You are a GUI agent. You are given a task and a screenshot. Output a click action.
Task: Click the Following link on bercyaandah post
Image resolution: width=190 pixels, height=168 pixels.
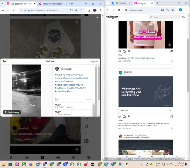(142, 135)
